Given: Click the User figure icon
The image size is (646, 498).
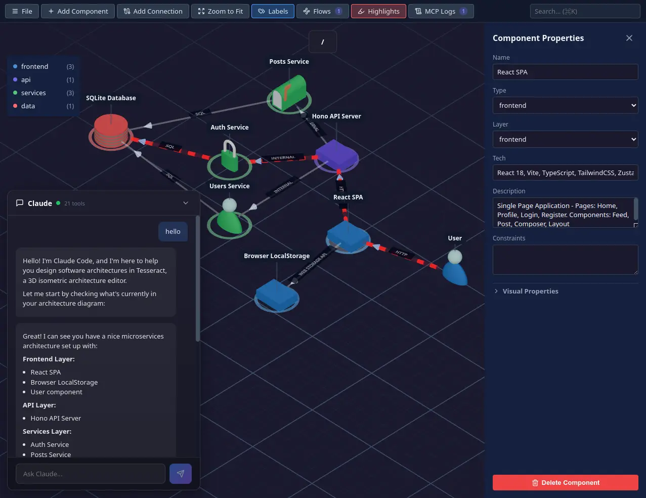Looking at the screenshot, I should click(454, 268).
